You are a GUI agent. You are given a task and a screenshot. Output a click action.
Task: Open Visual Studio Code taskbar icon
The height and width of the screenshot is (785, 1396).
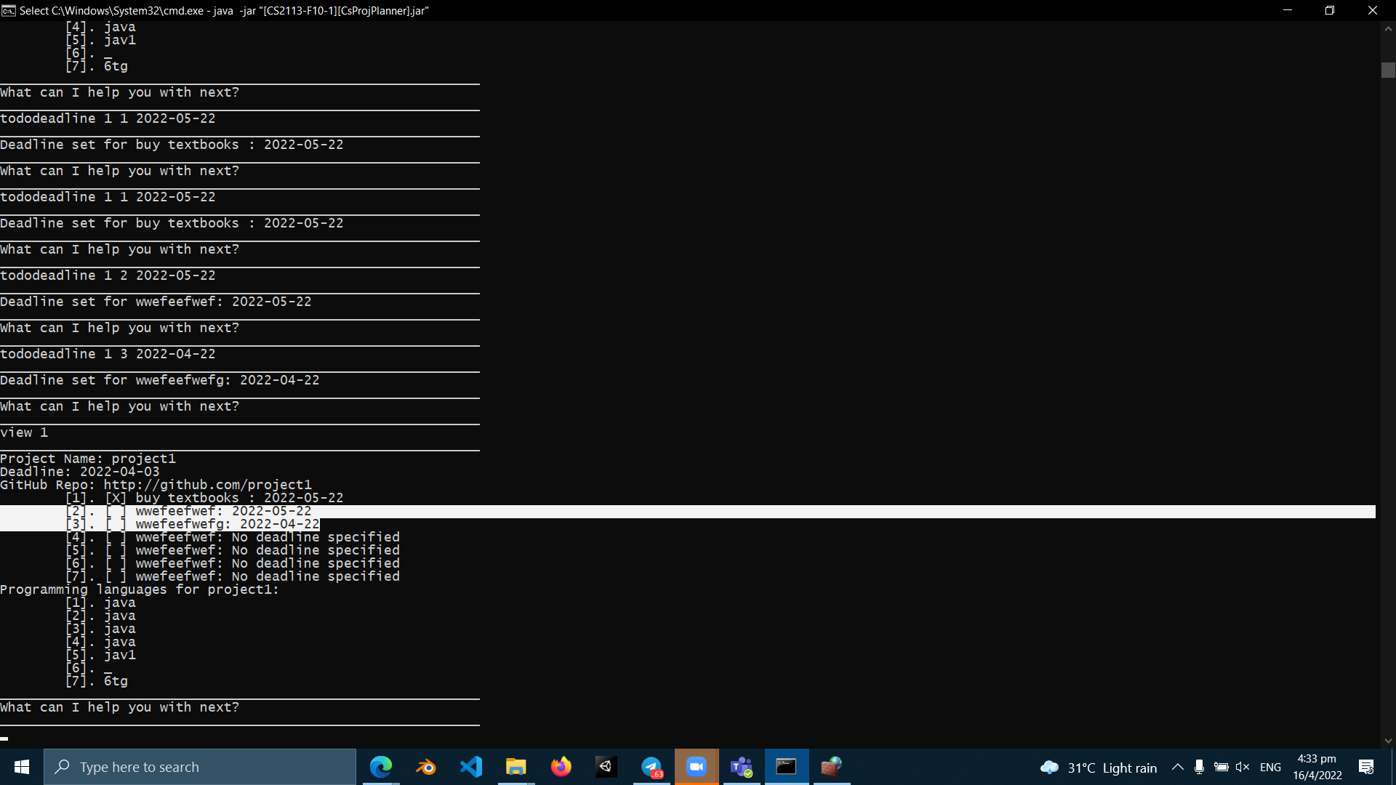[x=471, y=767]
